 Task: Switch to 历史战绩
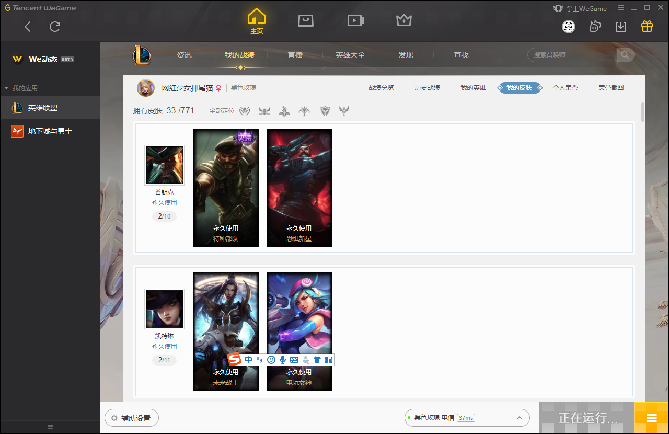click(427, 88)
